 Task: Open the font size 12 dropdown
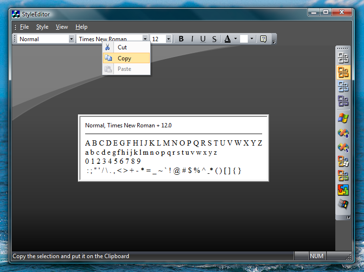click(169, 39)
